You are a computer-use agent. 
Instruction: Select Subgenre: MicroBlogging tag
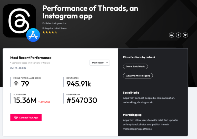point(138,76)
